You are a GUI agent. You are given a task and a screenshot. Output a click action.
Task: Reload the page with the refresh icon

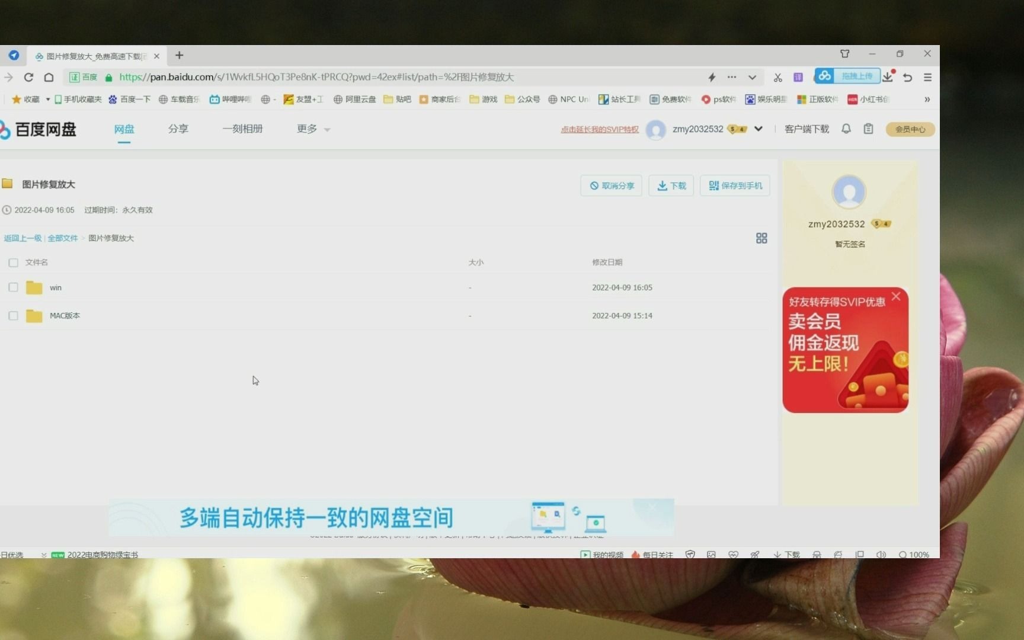pyautogui.click(x=28, y=77)
